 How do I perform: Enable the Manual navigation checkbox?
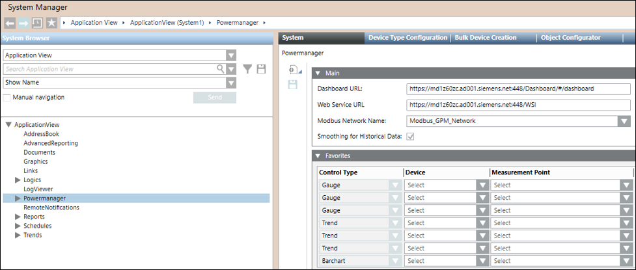tap(7, 98)
